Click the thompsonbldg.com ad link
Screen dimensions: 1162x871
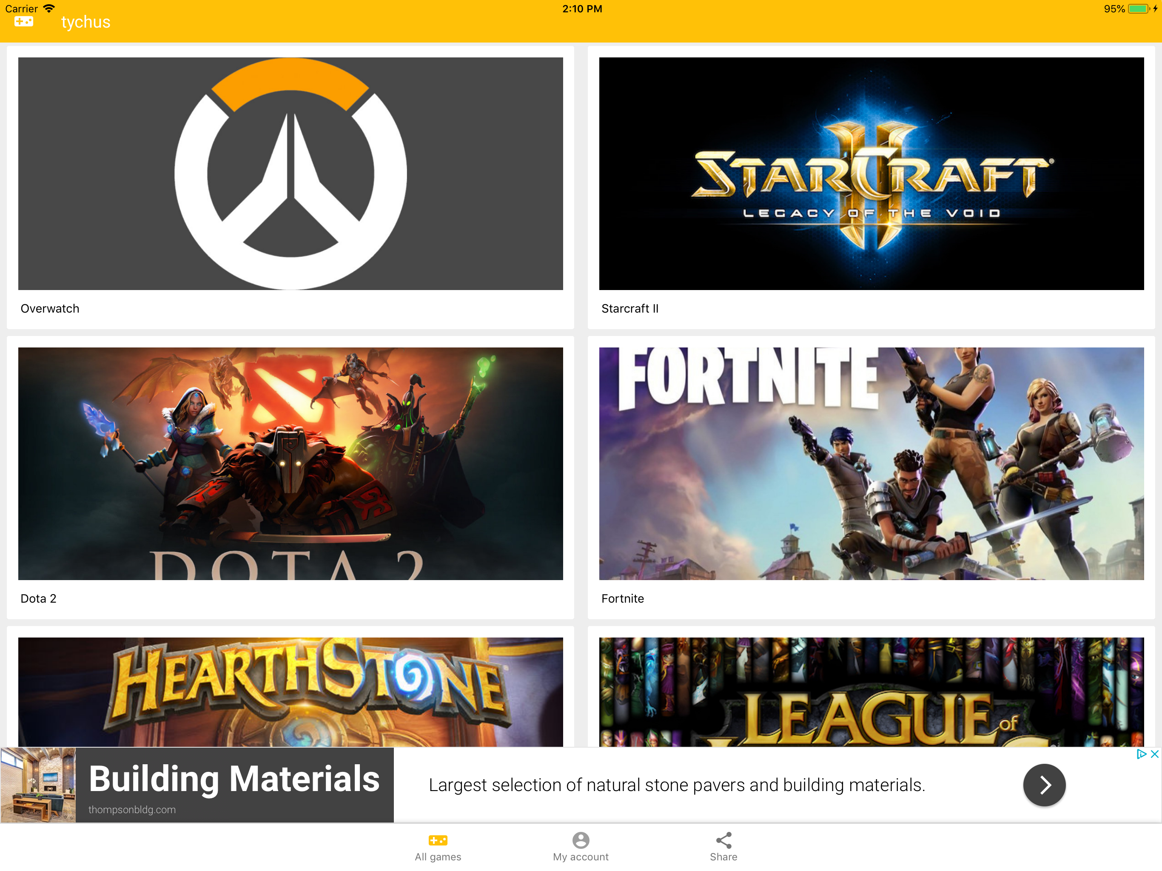pyautogui.click(x=132, y=809)
